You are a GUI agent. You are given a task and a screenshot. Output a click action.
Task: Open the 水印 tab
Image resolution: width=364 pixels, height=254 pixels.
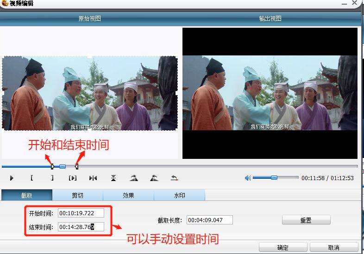[x=179, y=195]
